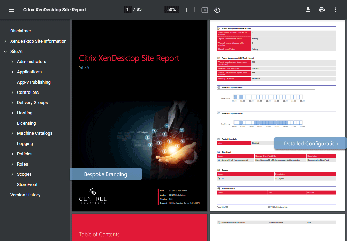Click the Power Management (Peak Hours) heading
347x241 pixels.
pos(236,28)
